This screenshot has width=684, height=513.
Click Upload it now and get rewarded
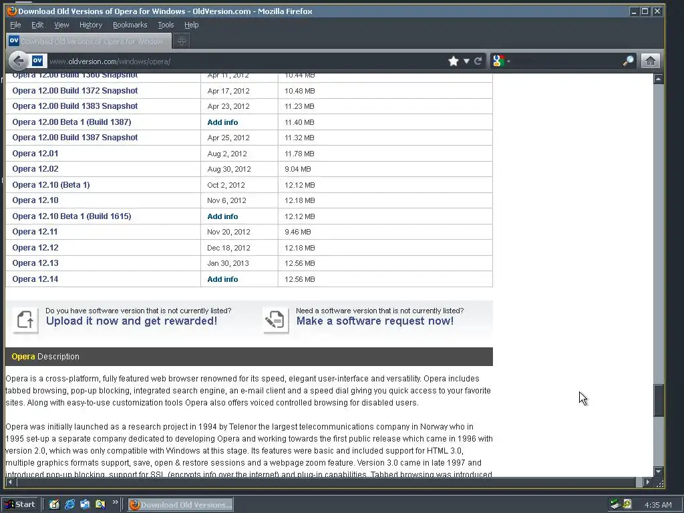click(x=132, y=321)
